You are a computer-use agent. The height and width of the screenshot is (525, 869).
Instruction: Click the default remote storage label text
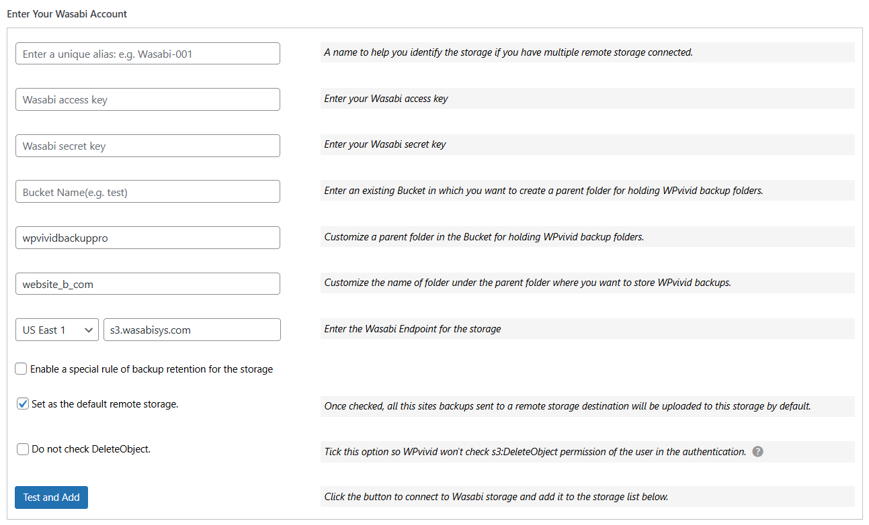click(105, 404)
